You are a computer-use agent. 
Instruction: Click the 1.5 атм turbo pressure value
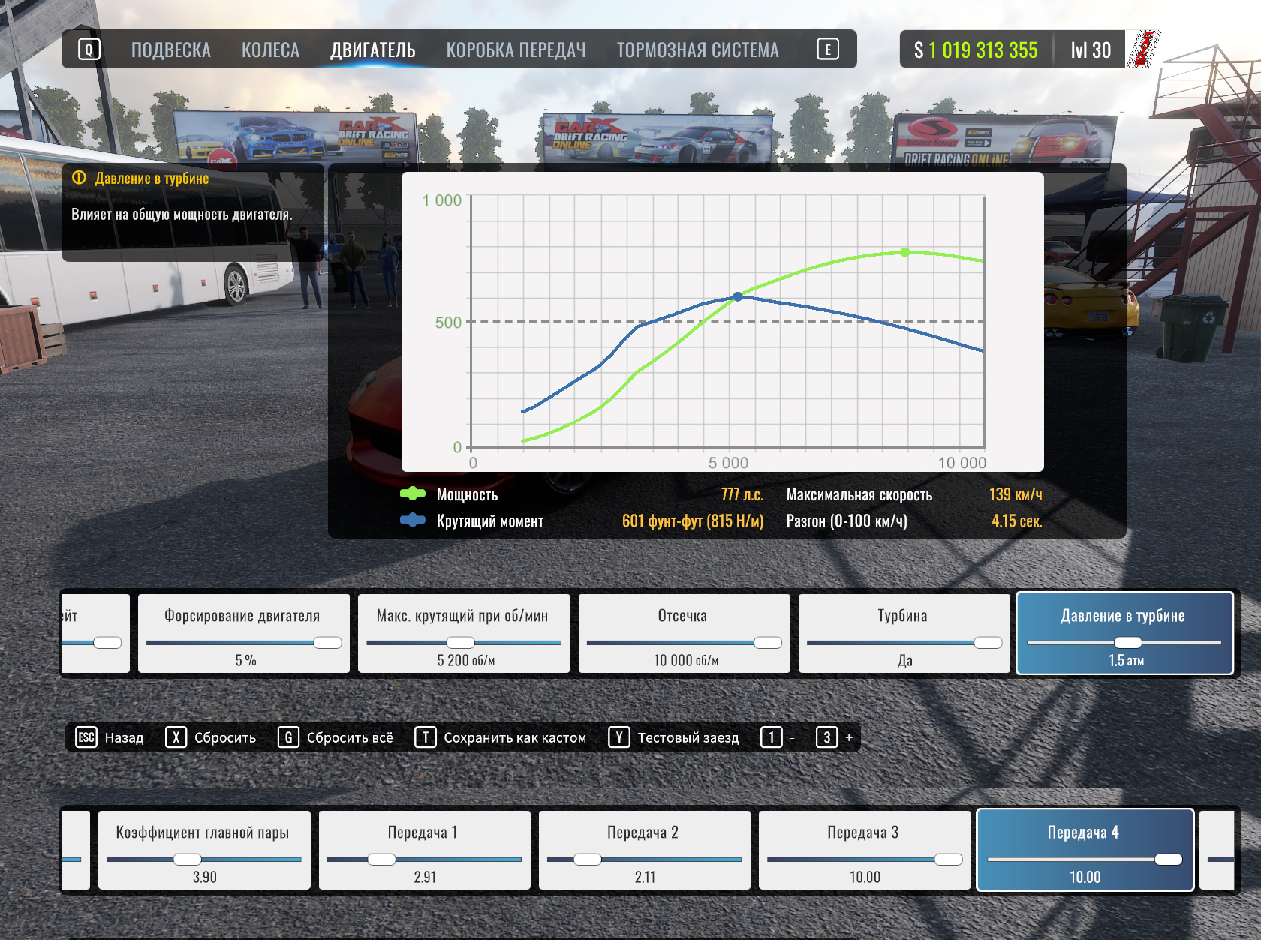coord(1127,661)
